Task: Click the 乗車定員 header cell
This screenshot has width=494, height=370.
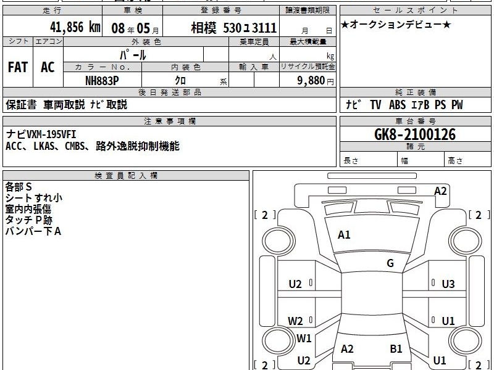Action: tap(254, 42)
